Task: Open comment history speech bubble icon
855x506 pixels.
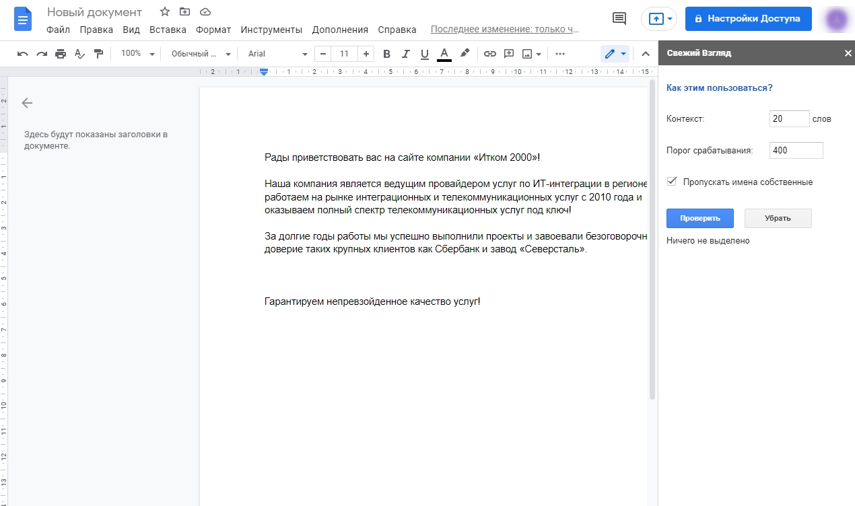Action: tap(619, 19)
